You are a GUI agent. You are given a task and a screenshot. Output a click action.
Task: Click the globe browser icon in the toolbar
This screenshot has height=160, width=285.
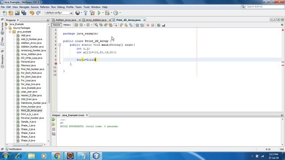click(77, 13)
